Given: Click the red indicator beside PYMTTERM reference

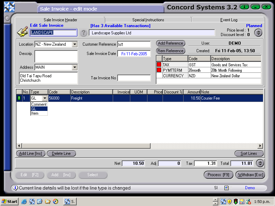Looking at the screenshot, I should pos(158,70).
